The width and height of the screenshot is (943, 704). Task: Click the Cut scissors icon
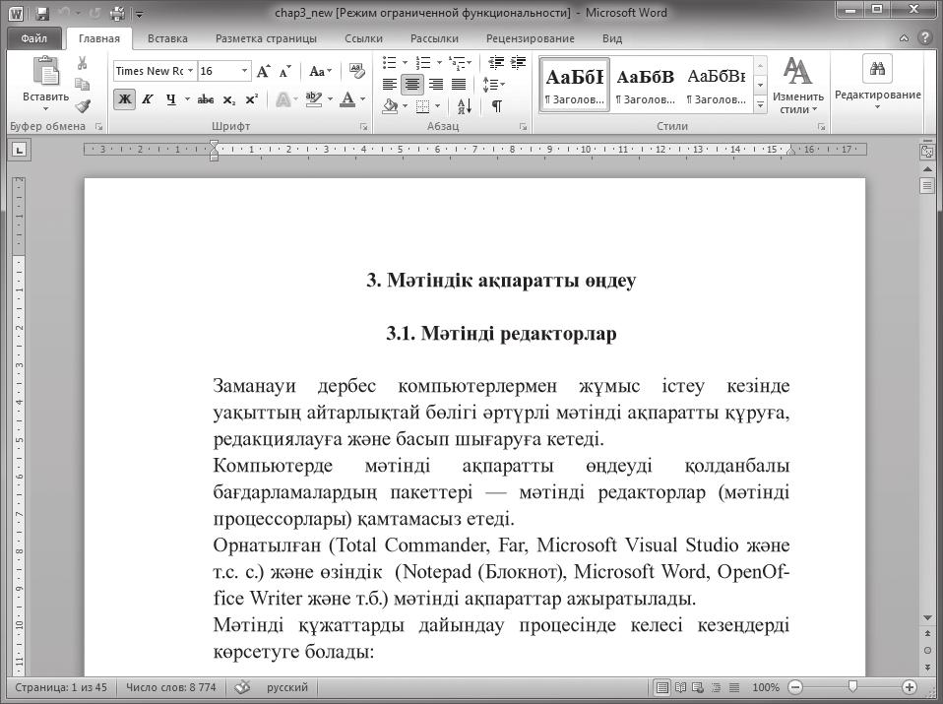point(83,63)
